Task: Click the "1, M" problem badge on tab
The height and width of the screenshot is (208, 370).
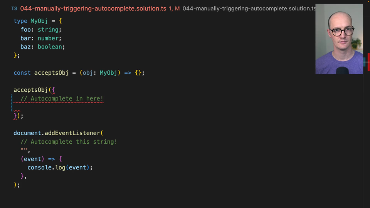Action: coord(174,8)
